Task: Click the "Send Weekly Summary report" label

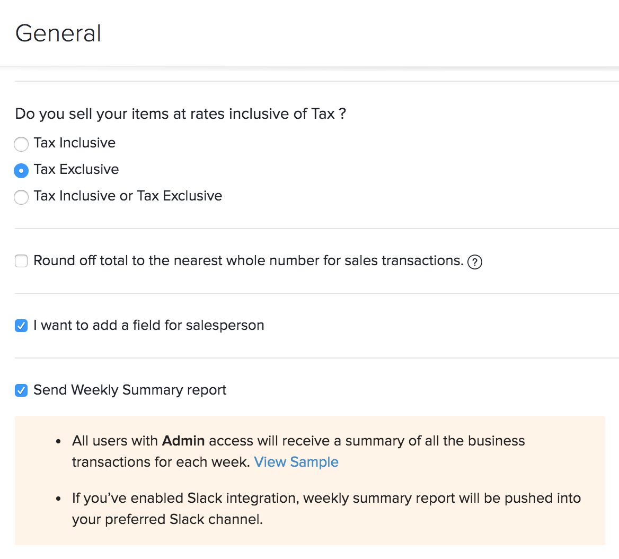Action: tap(130, 390)
